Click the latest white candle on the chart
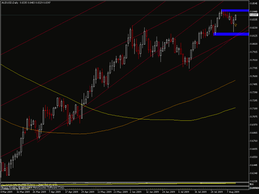 [x=235, y=17]
